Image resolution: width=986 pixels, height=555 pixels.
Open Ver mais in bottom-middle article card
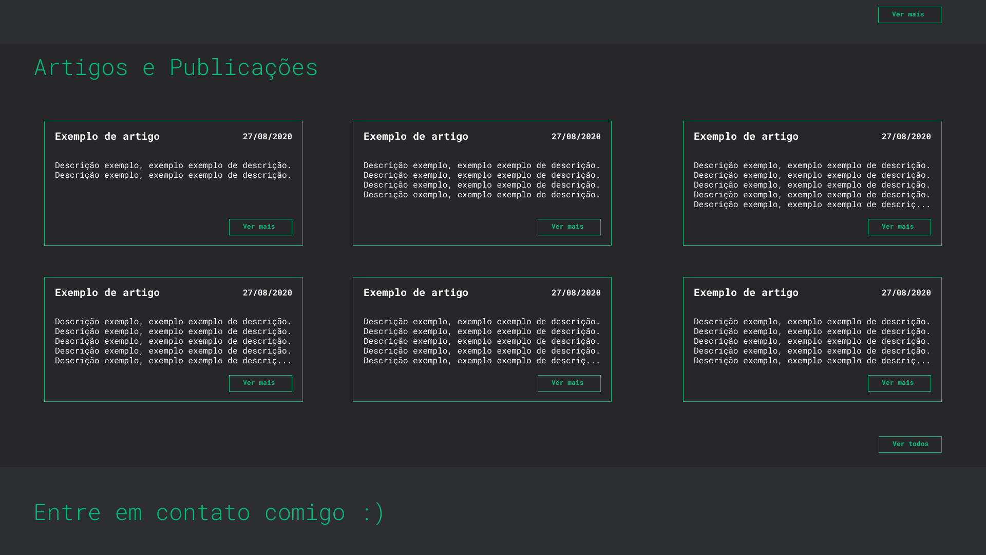coord(569,383)
